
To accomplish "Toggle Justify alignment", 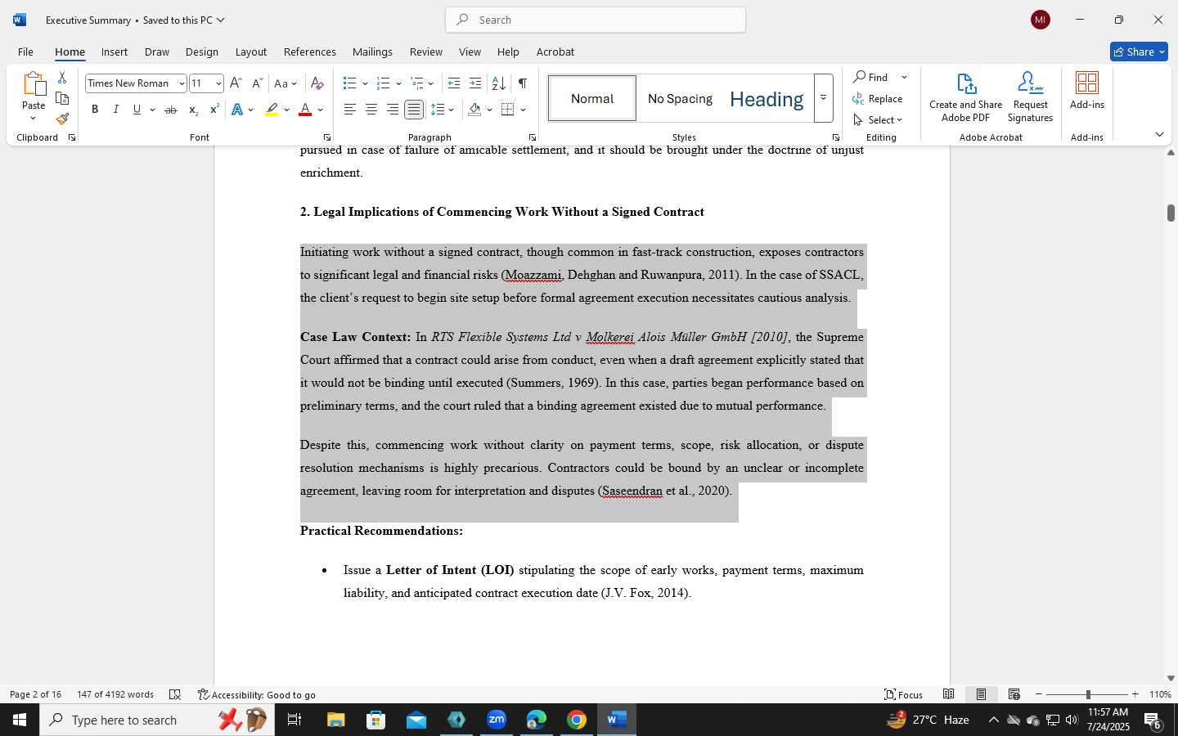I will 414,110.
